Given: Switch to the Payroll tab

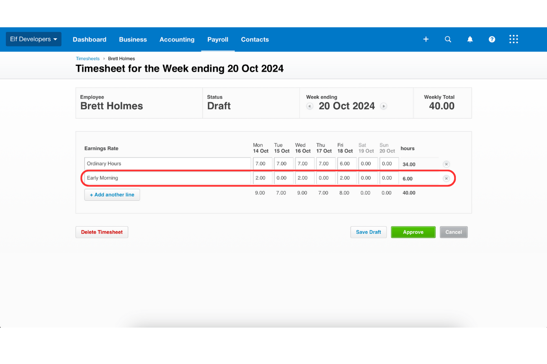Looking at the screenshot, I should point(217,40).
